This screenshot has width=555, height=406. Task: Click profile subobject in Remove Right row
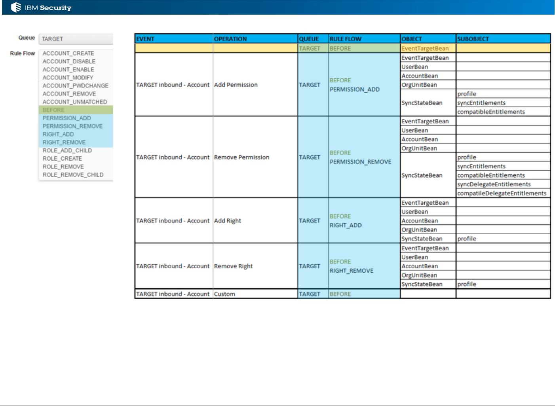[503, 284]
